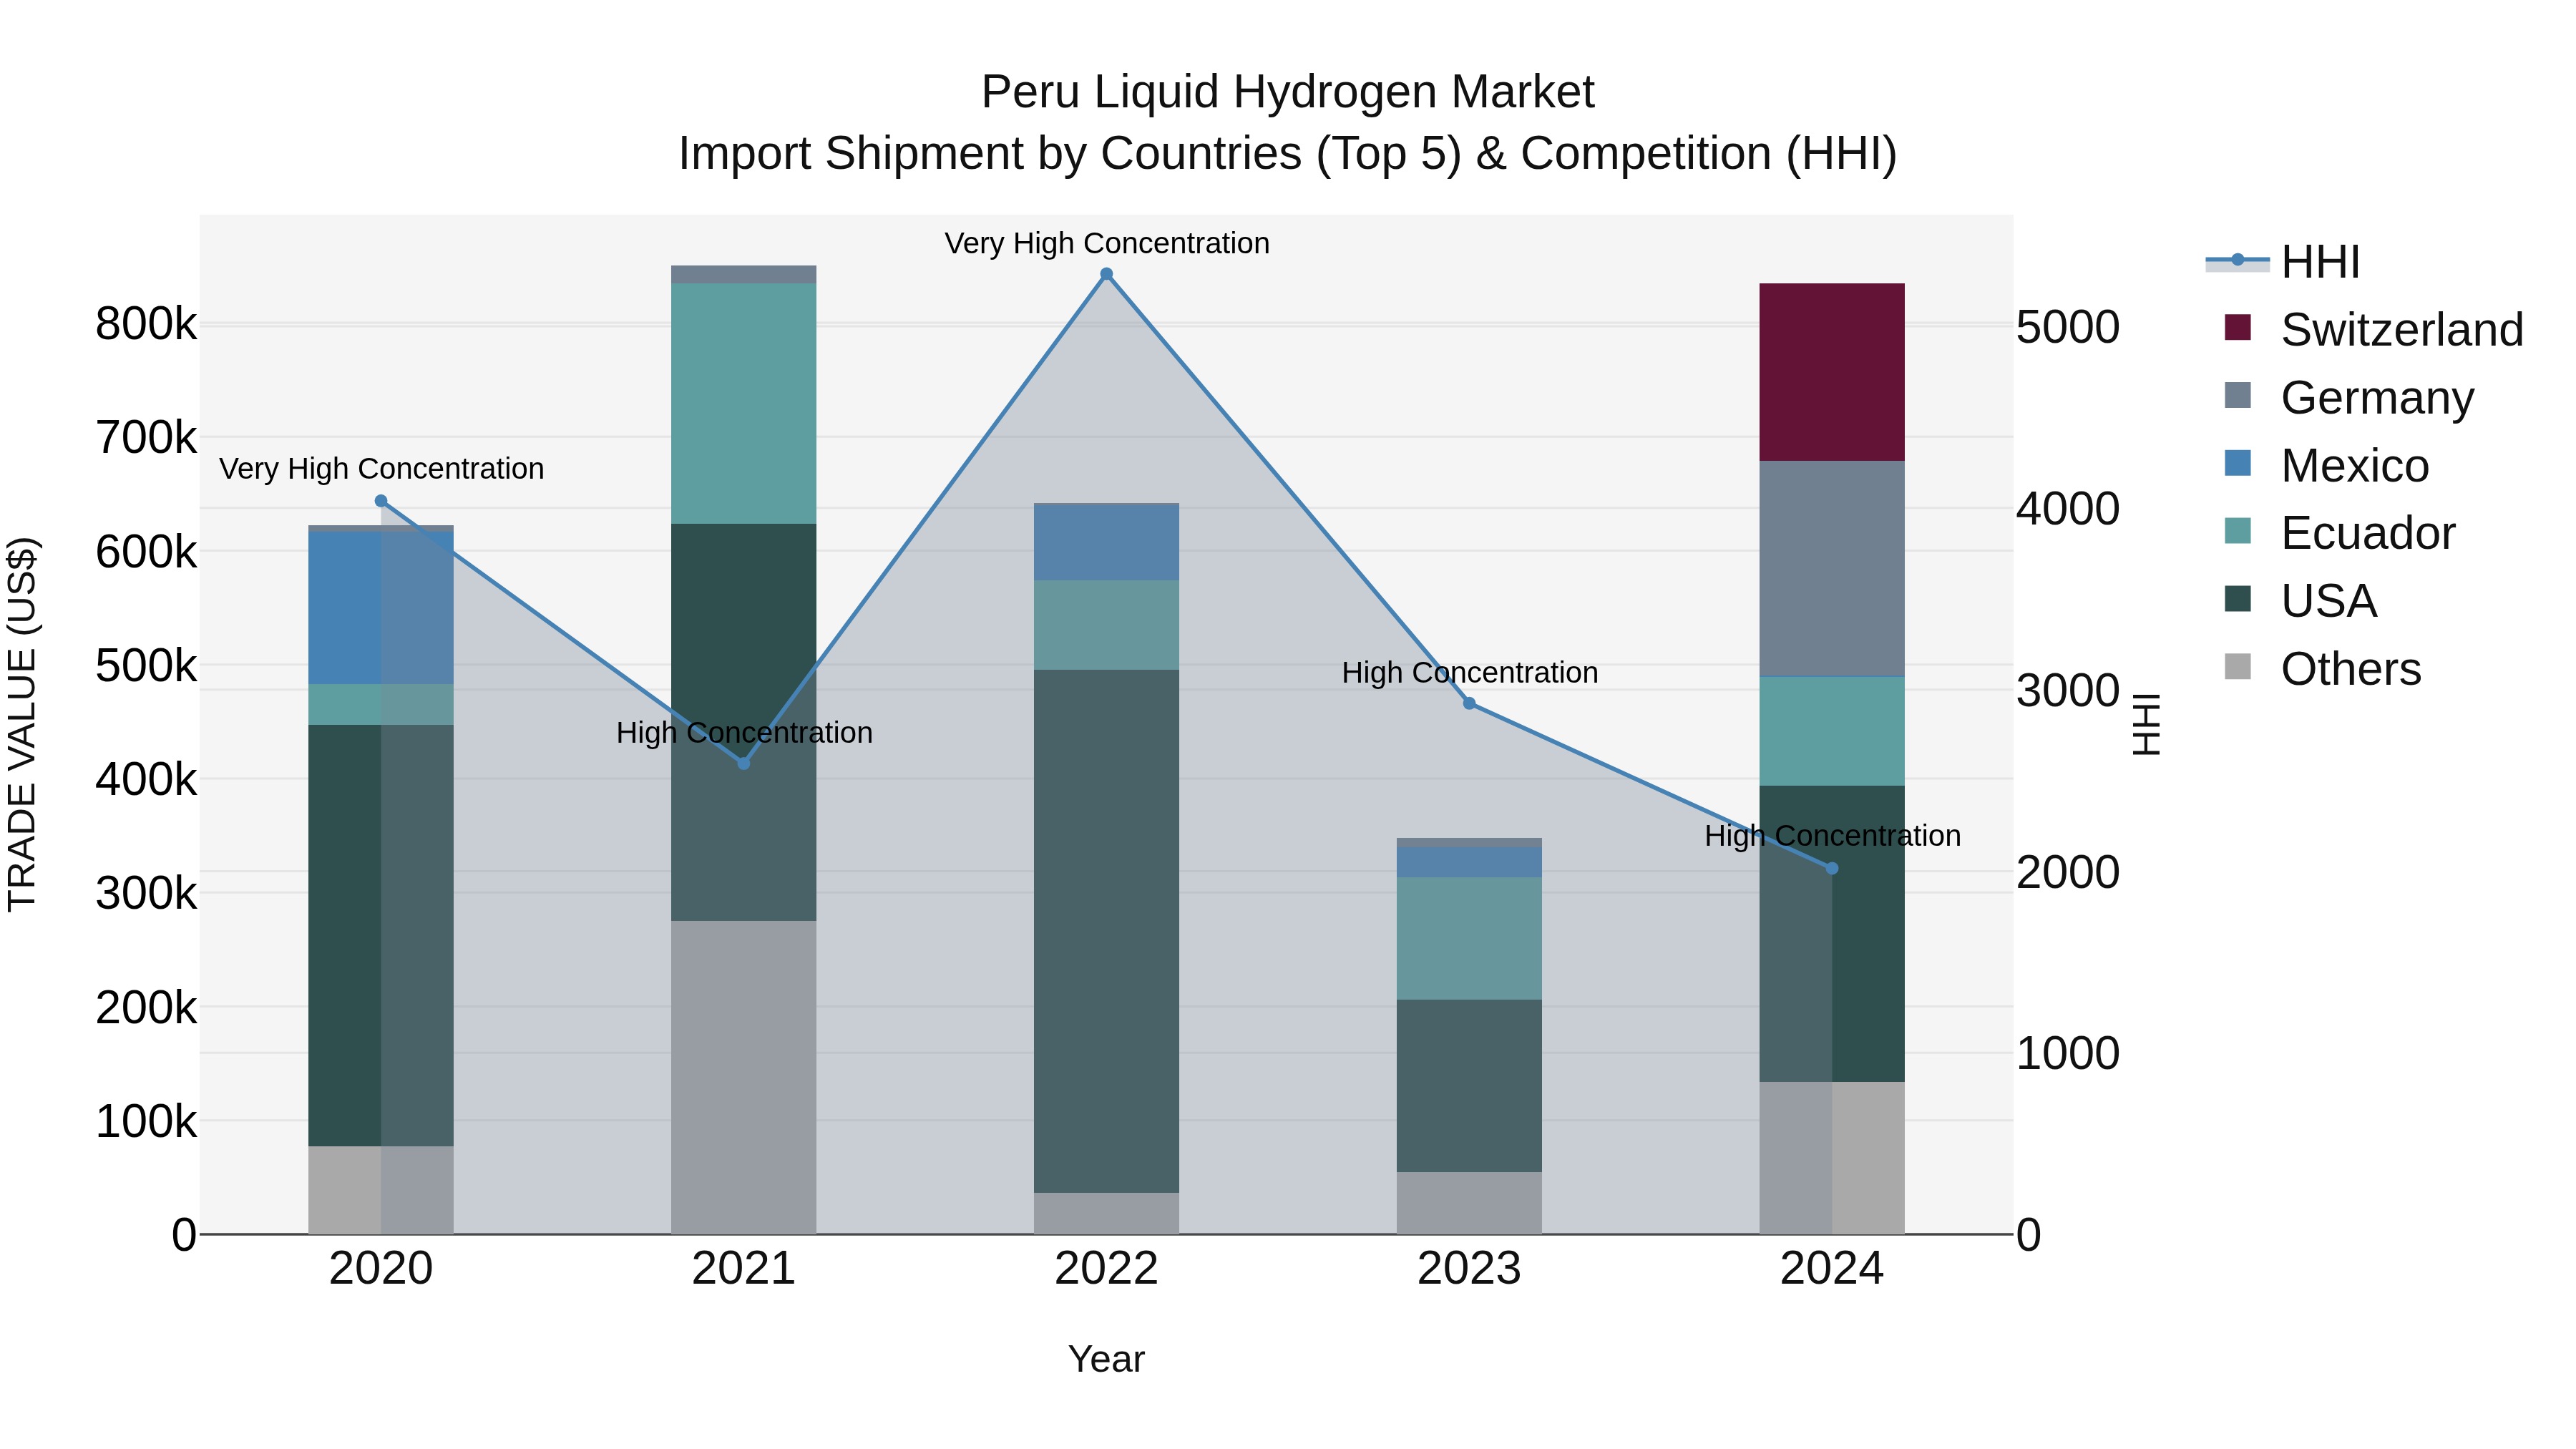This screenshot has height=1449, width=2576.
Task: Click the Switzerland maroon legend swatch
Action: 2238,327
